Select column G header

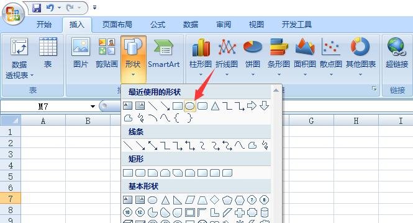click(311, 121)
